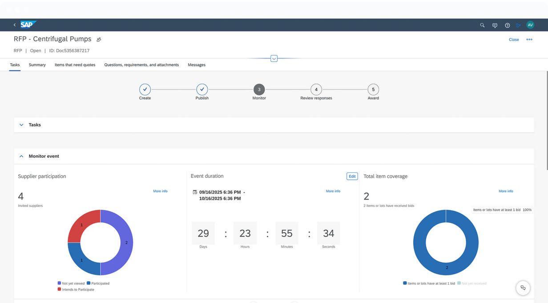Open the Items that need quotes tab

pos(75,65)
